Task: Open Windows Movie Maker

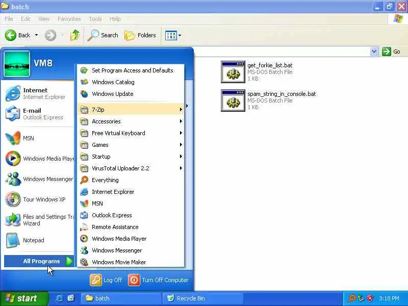Action: [x=131, y=262]
